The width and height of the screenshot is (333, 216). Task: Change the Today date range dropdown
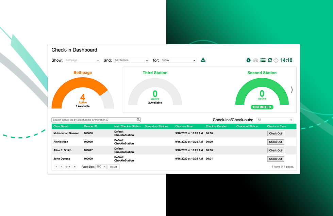pos(179,60)
